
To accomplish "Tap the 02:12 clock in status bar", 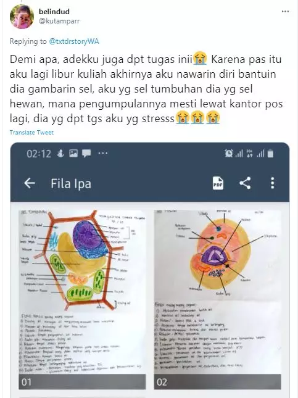I will tap(39, 154).
